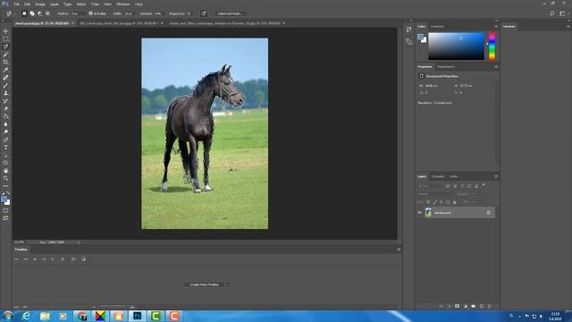Pick a hue on the spectrum slider
The height and width of the screenshot is (322, 572).
pyautogui.click(x=492, y=46)
